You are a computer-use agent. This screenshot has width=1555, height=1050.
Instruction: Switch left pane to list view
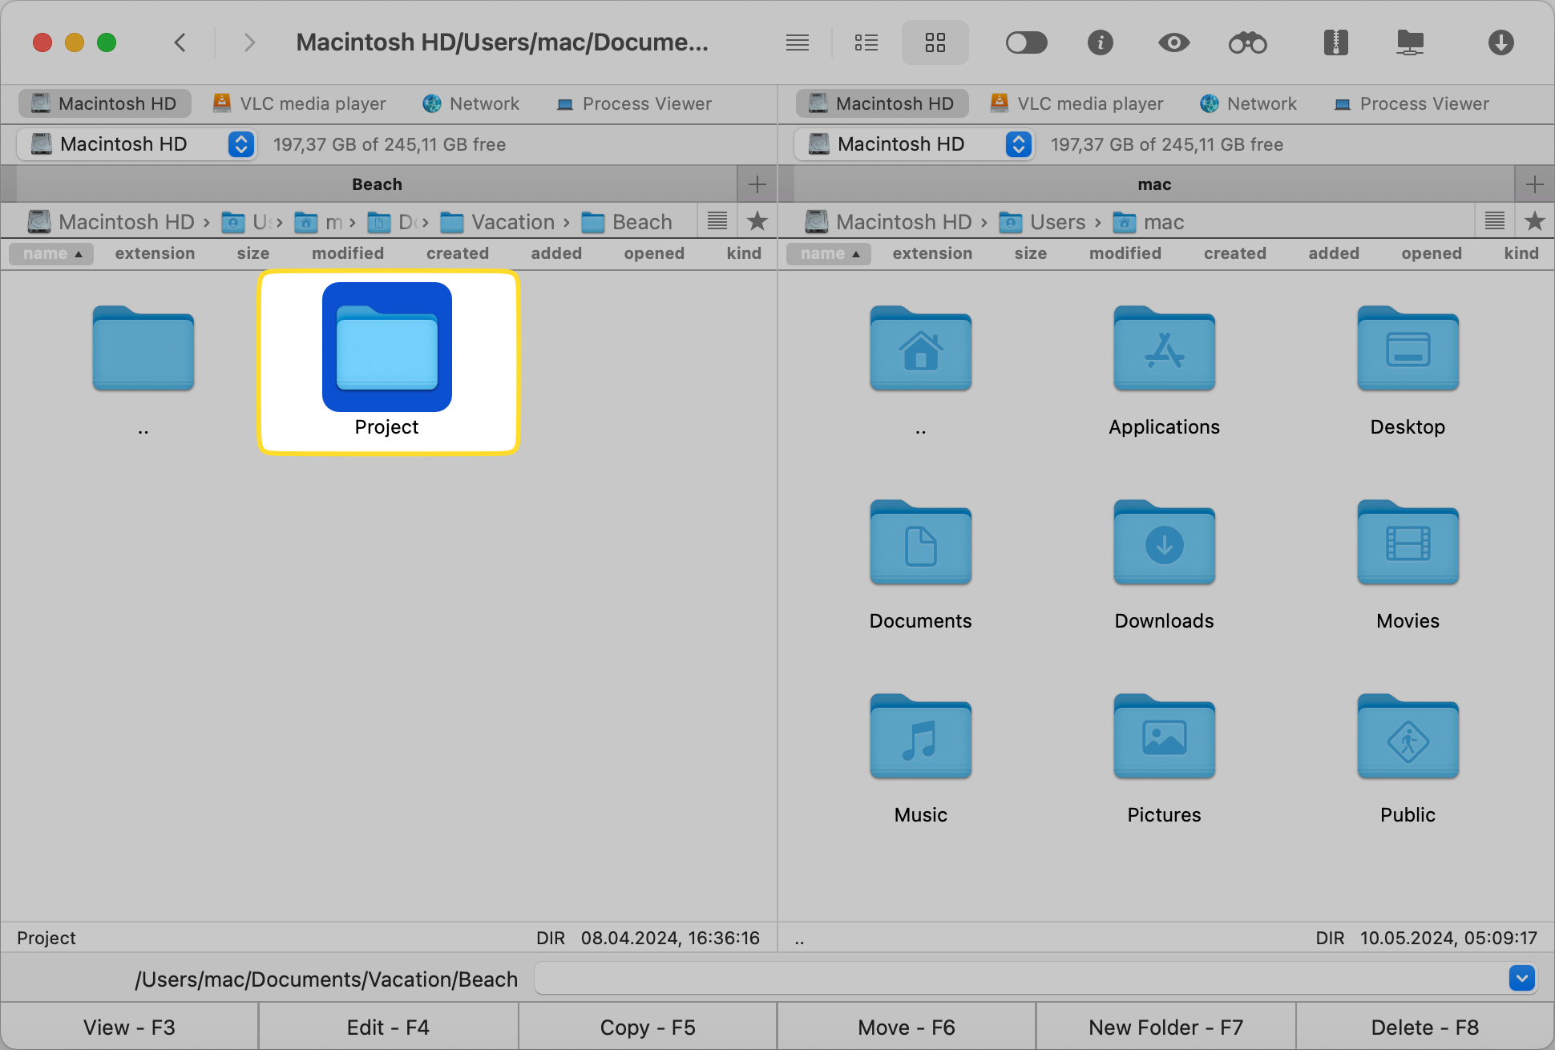(x=866, y=42)
